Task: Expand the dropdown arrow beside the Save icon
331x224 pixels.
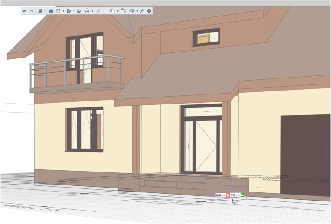Action: pyautogui.click(x=64, y=11)
